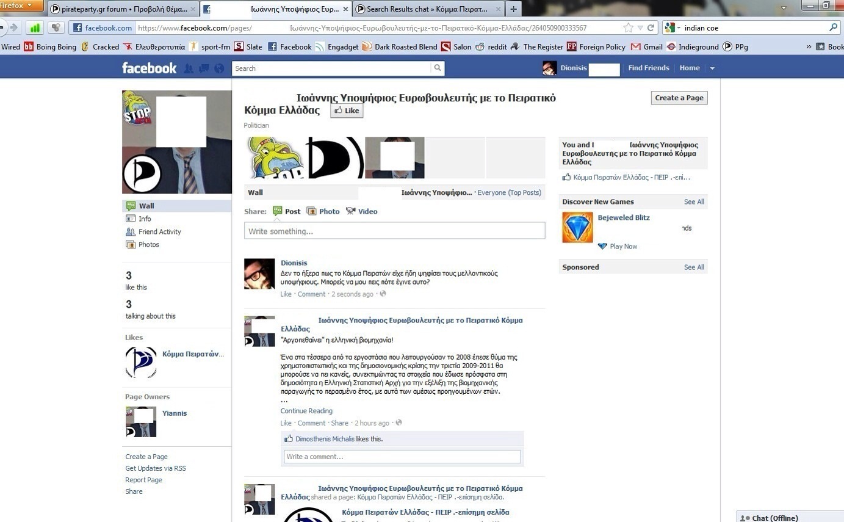Image resolution: width=844 pixels, height=522 pixels.
Task: Open the URL history dropdown arrow
Action: pos(640,28)
